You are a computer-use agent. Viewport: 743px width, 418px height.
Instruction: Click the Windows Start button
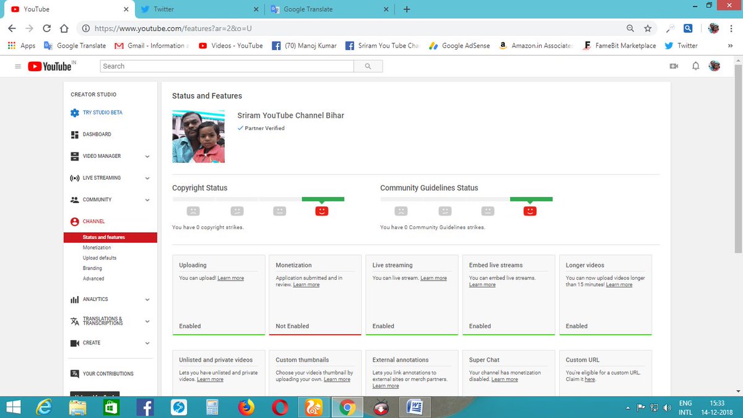point(13,407)
